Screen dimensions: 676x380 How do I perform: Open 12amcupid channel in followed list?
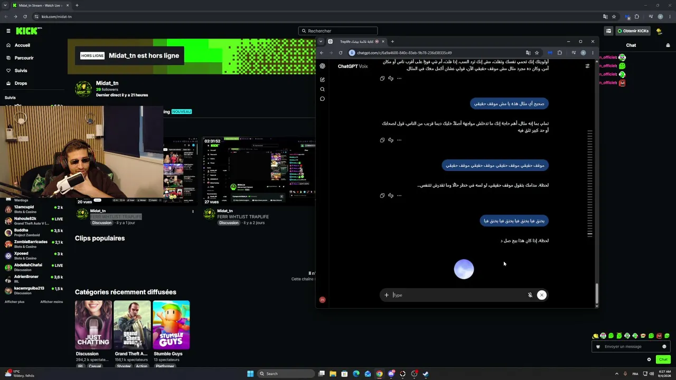[x=34, y=209]
